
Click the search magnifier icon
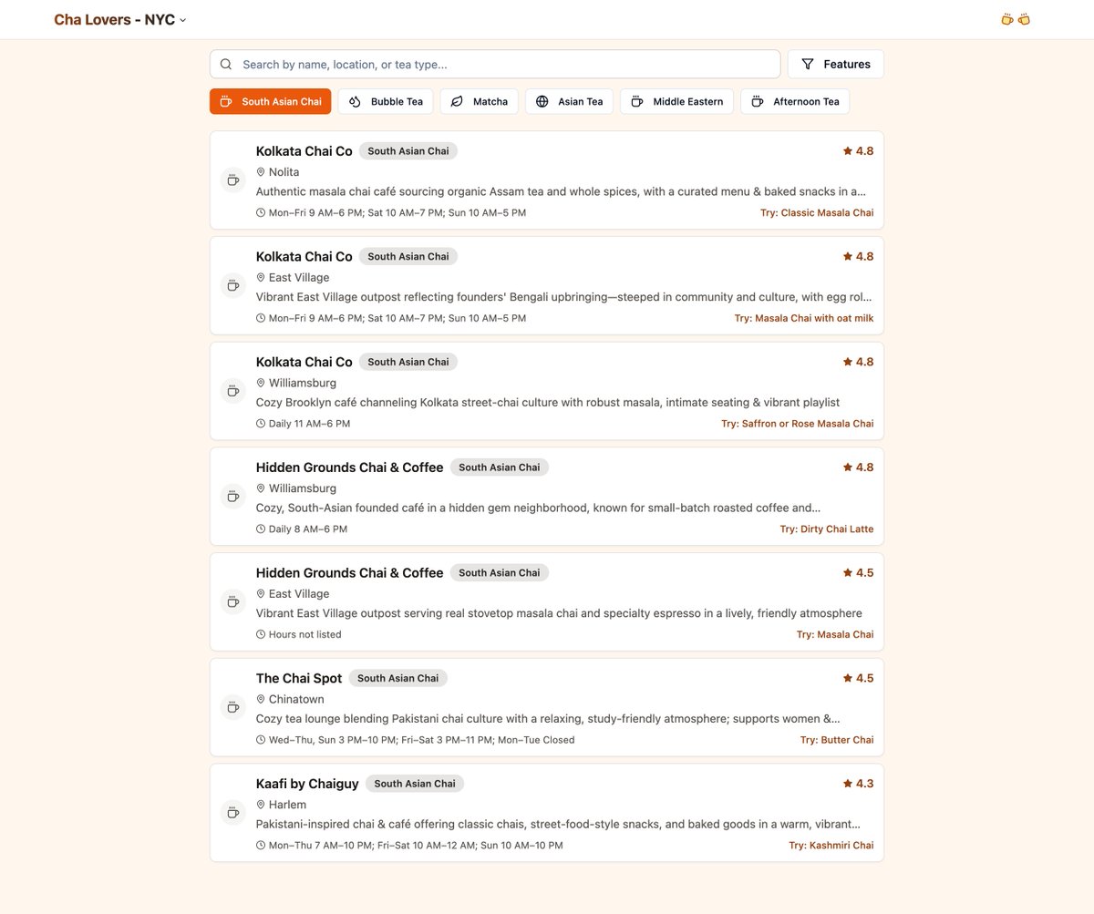point(226,64)
